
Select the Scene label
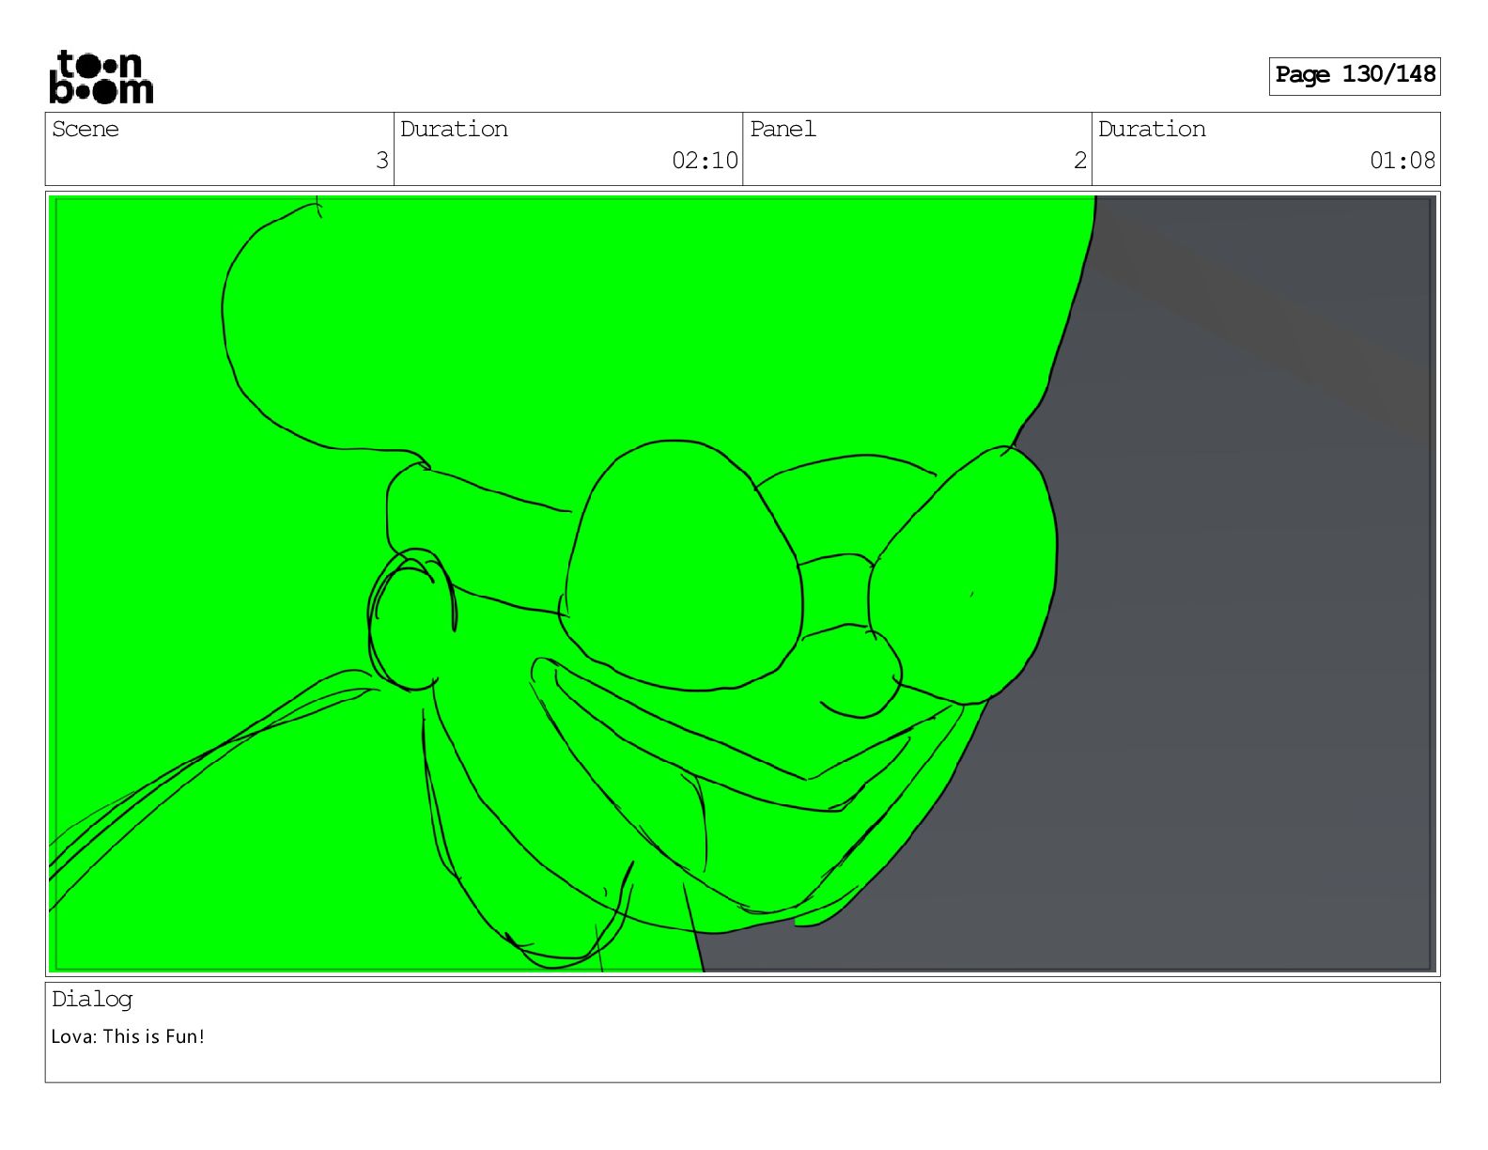pos(85,130)
